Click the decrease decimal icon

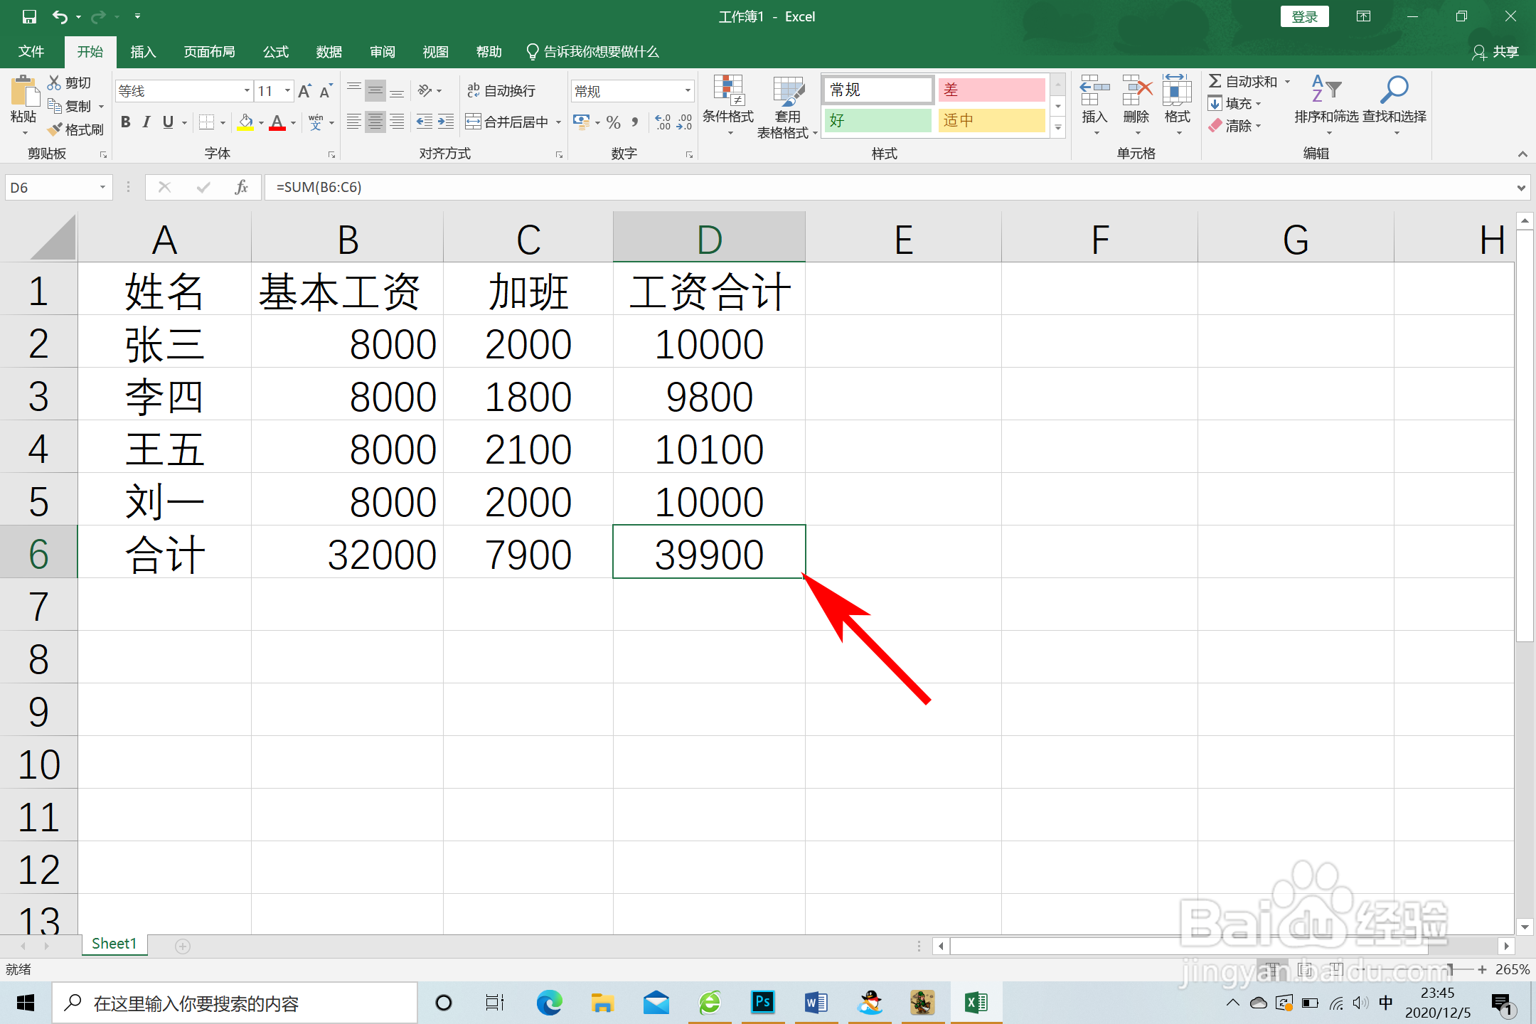684,122
